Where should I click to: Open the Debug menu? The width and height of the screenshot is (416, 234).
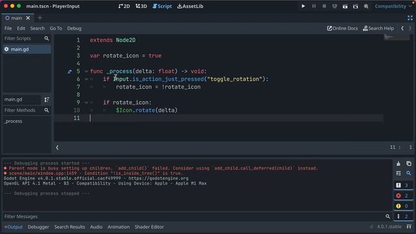(x=74, y=28)
